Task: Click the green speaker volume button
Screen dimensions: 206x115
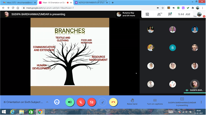Action: [x=70, y=102]
